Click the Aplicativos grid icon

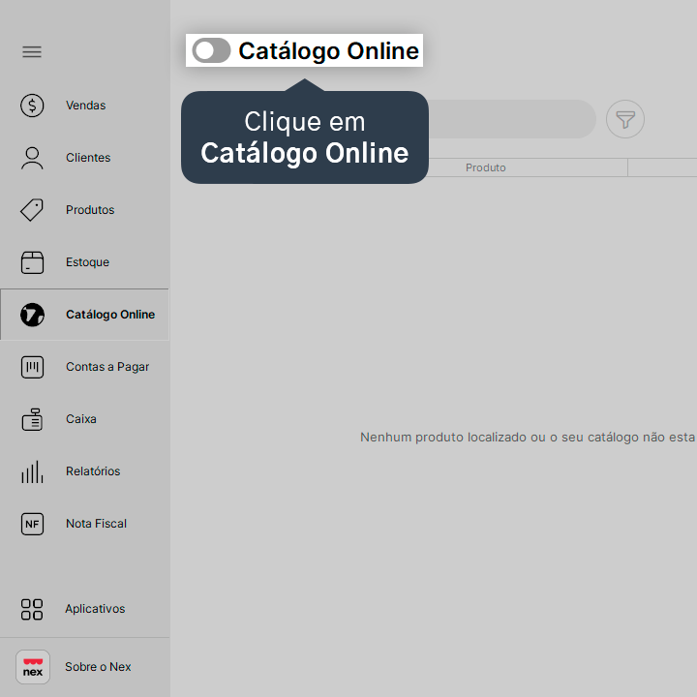(32, 609)
